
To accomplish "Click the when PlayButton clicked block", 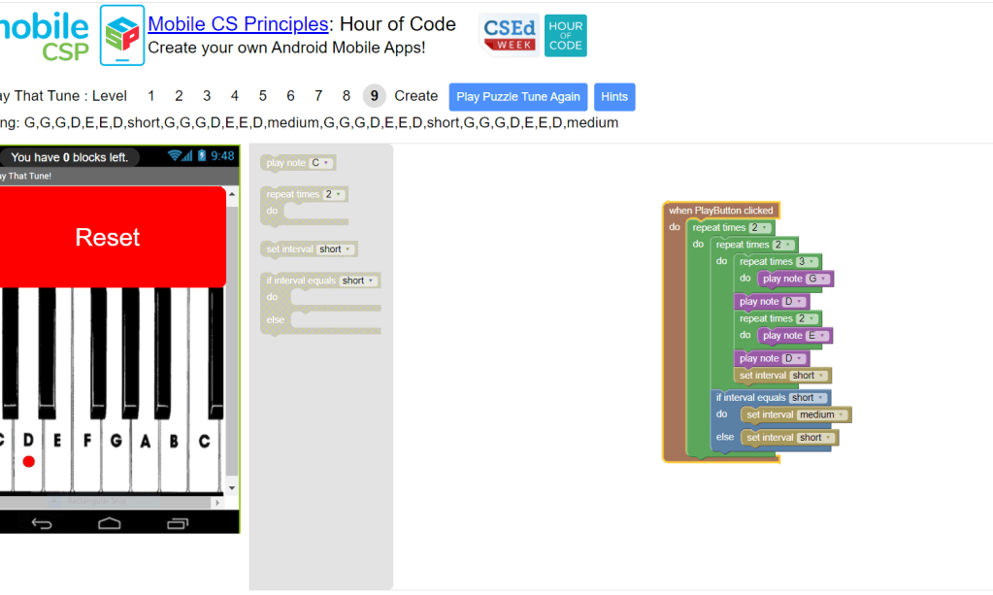I will [720, 211].
